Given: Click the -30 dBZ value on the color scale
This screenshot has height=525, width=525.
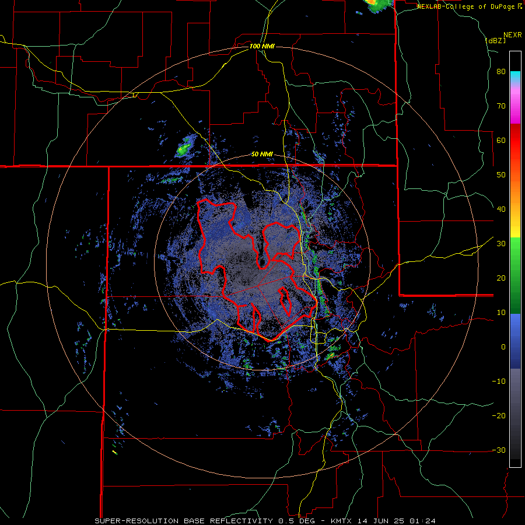Looking at the screenshot, I should pos(499,450).
